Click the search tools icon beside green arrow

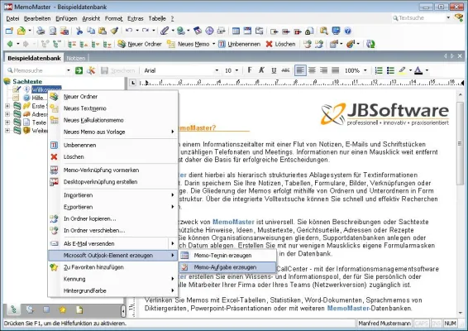click(91, 70)
